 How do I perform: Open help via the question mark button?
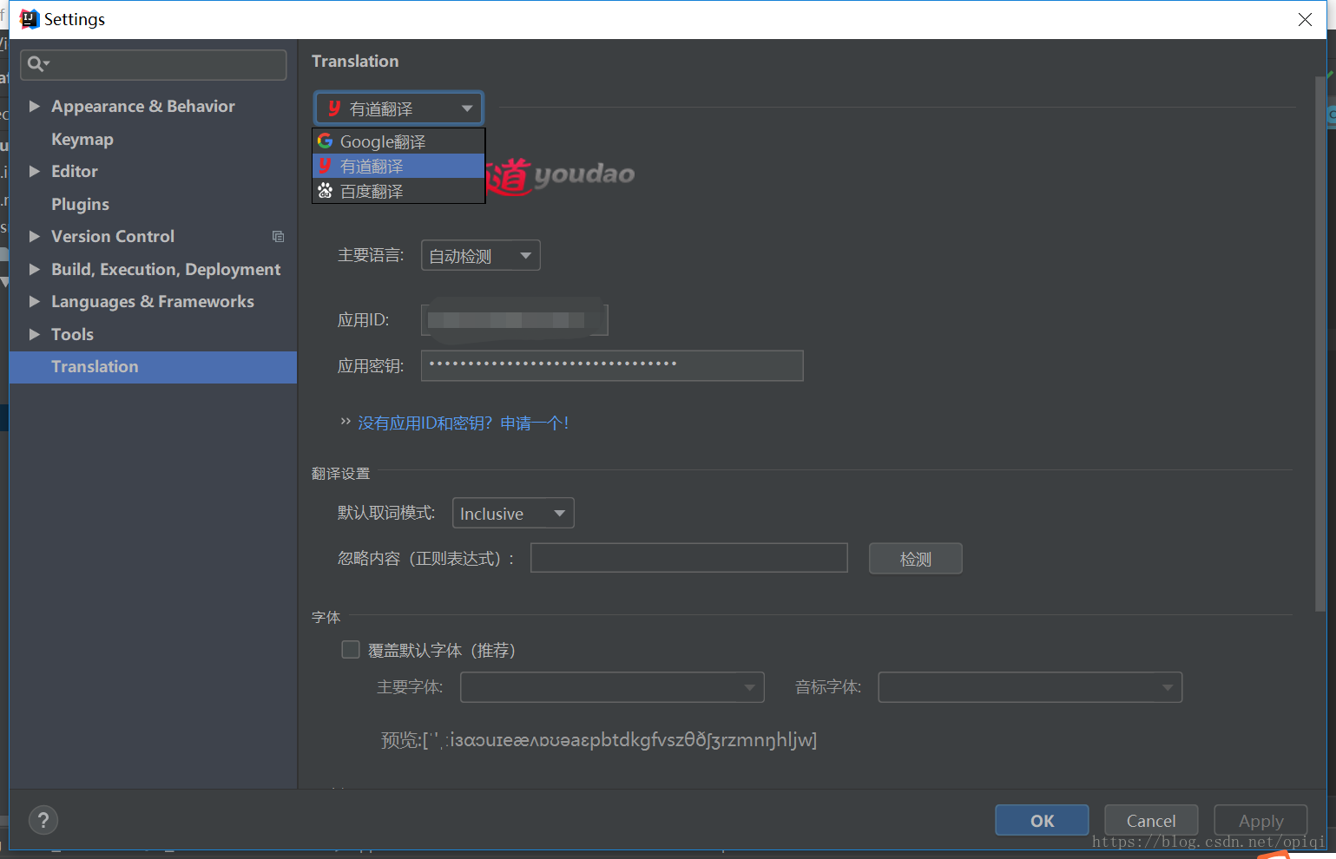(43, 820)
